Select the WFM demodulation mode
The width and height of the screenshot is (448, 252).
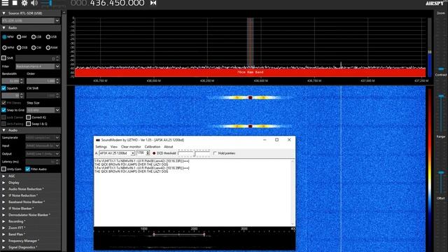tap(4, 48)
